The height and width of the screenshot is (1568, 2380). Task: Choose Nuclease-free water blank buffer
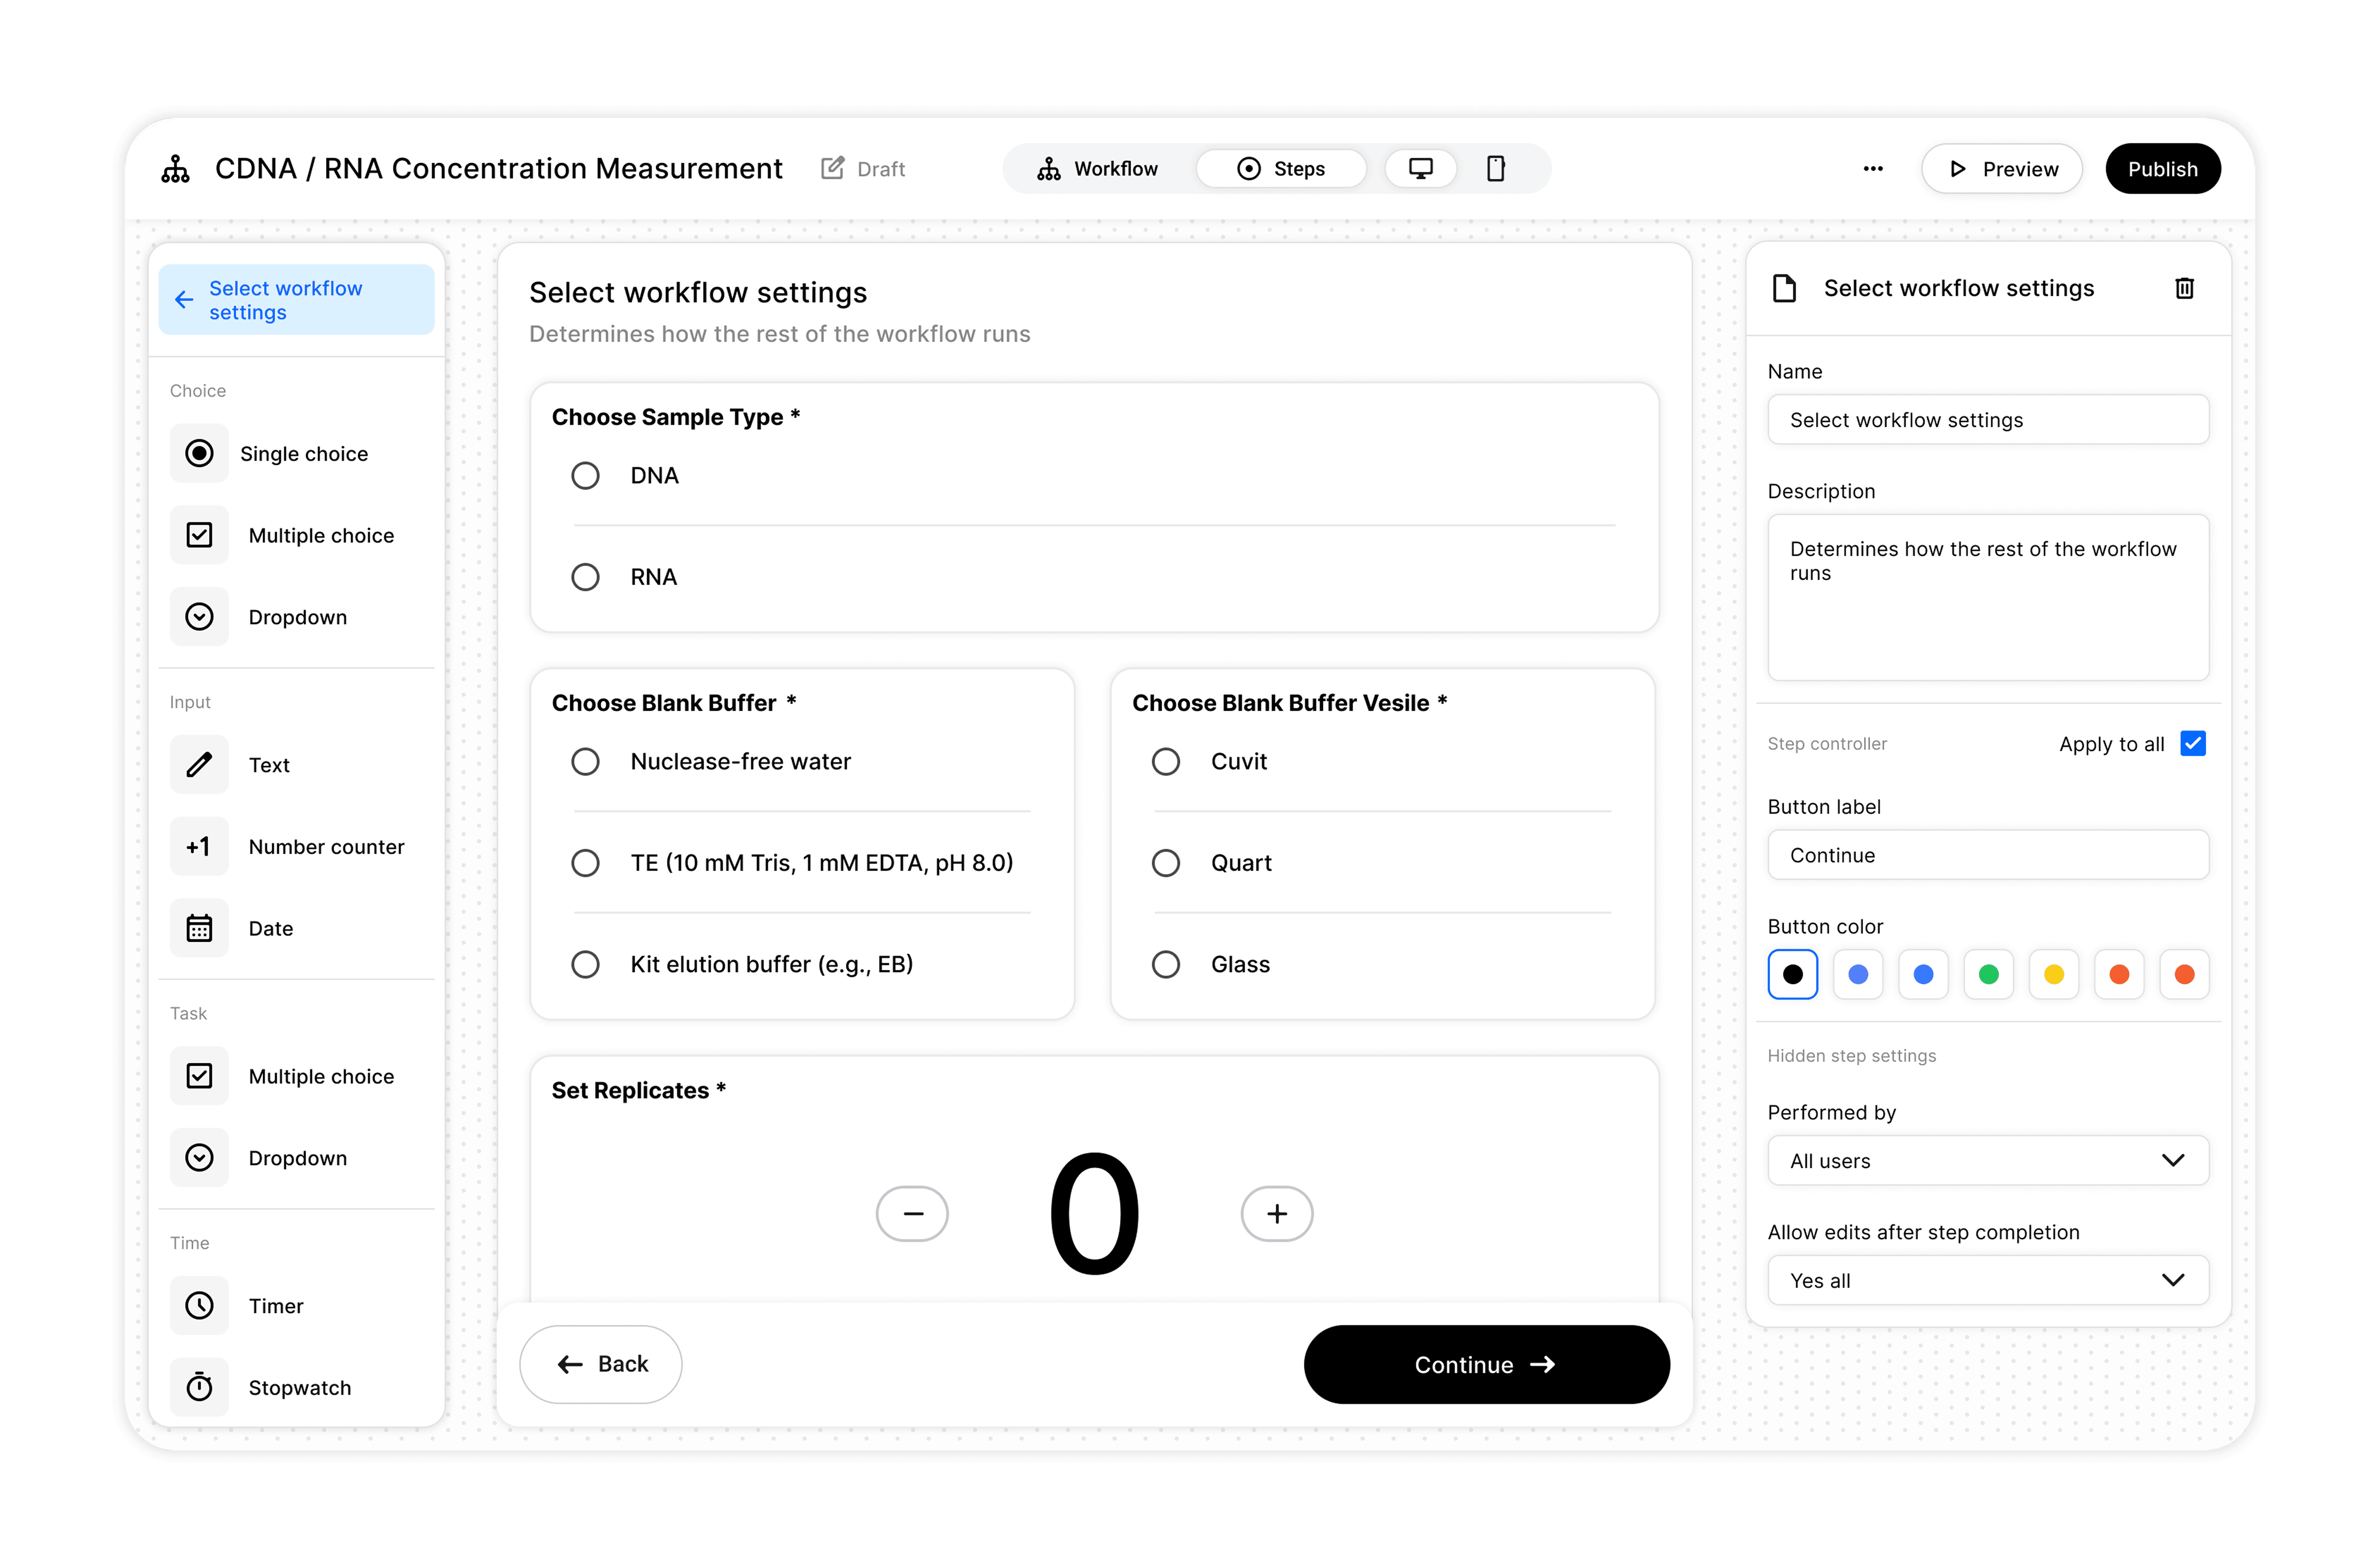[585, 761]
